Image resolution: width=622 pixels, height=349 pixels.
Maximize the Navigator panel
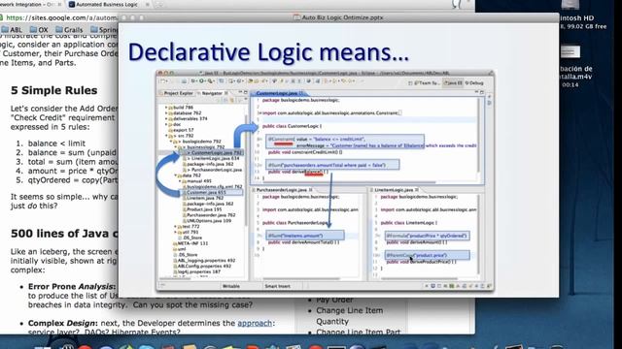click(x=246, y=93)
